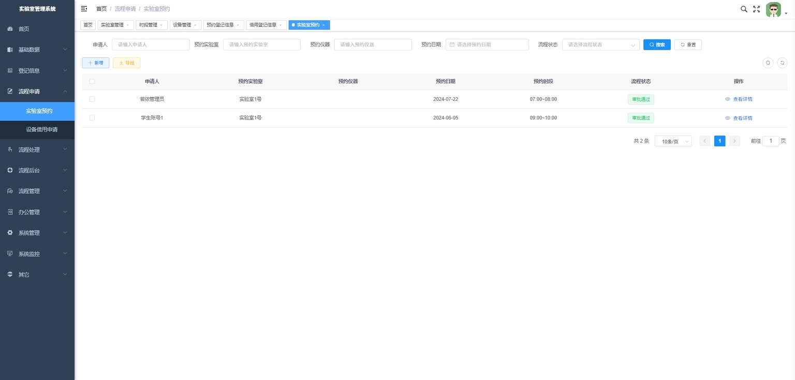Click the 首页 dashboard icon in sidebar
The image size is (795, 380).
[10, 29]
